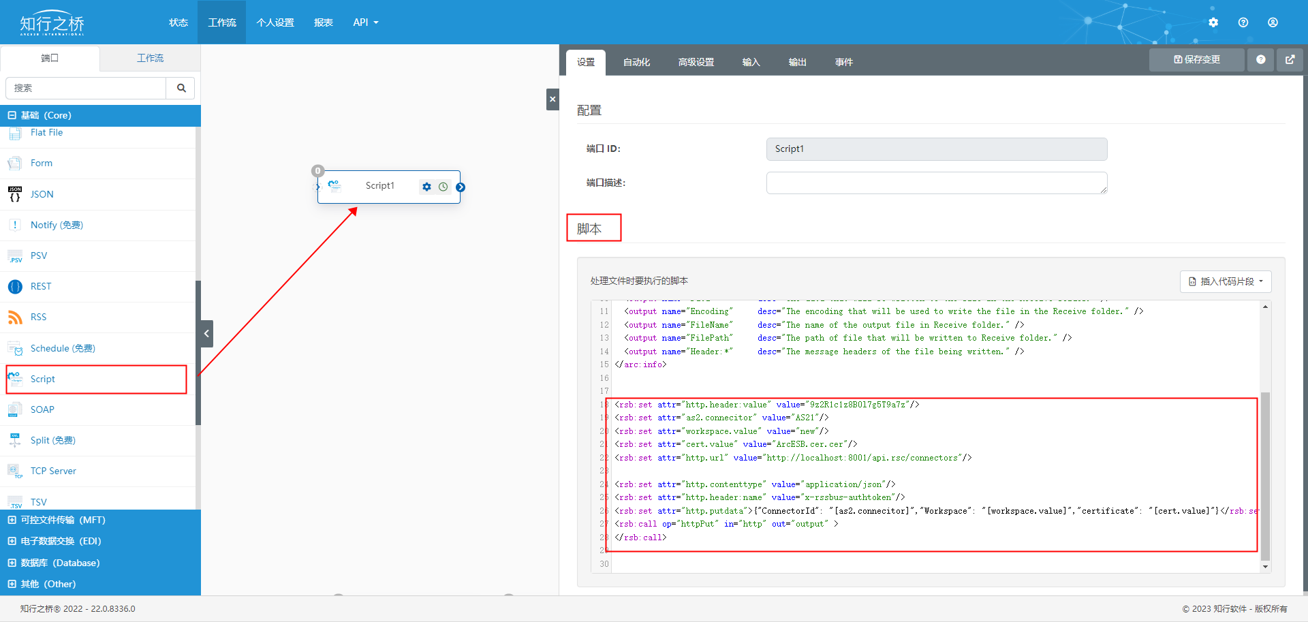1308x622 pixels.
Task: Click script editor vertical scrollbar thumb
Action: click(1265, 476)
